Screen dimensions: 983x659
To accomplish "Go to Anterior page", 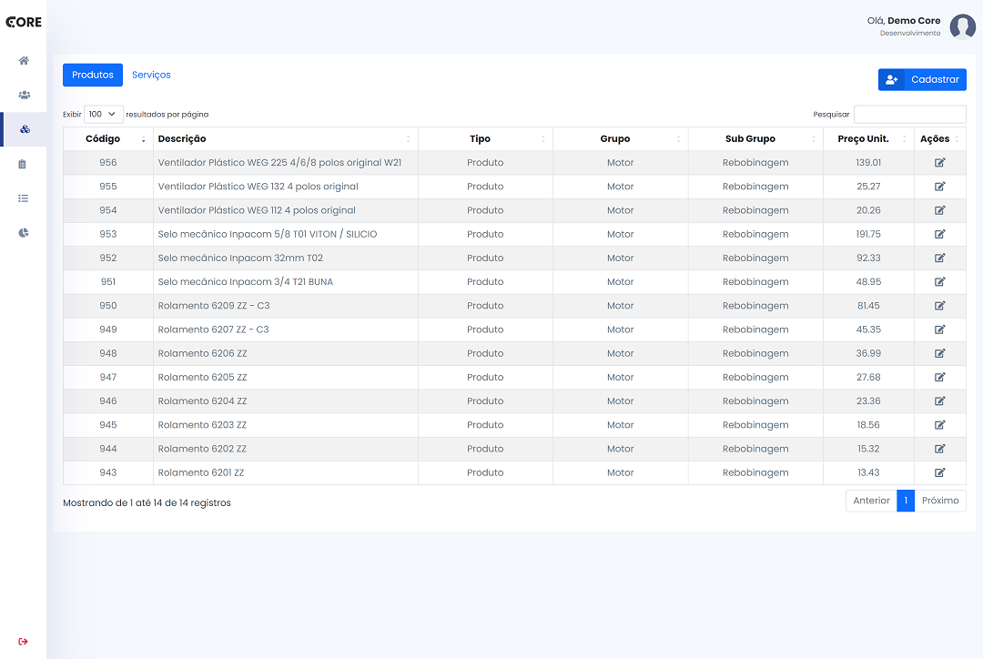I will point(871,501).
